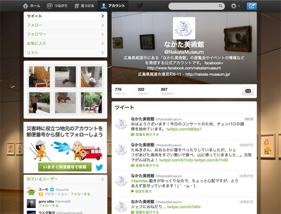Click the # hash icon
This screenshot has height=214, width=281.
(77, 6)
